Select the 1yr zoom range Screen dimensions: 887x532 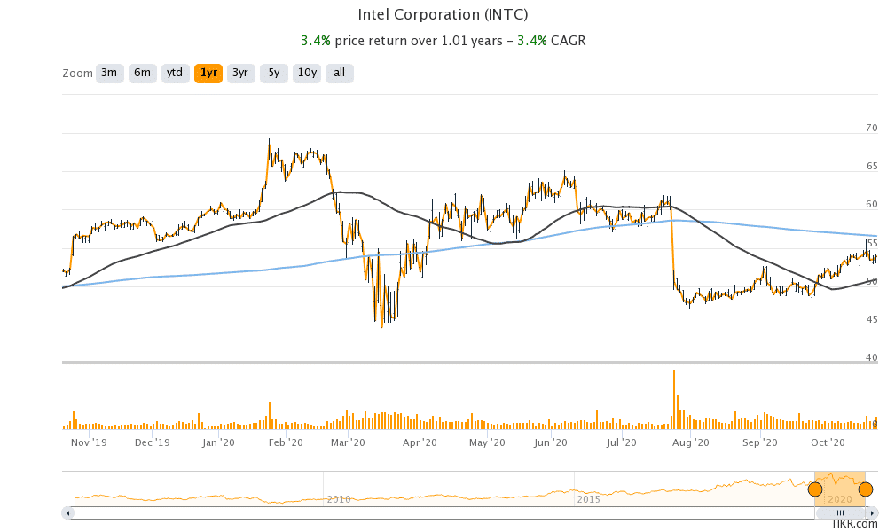coord(208,73)
